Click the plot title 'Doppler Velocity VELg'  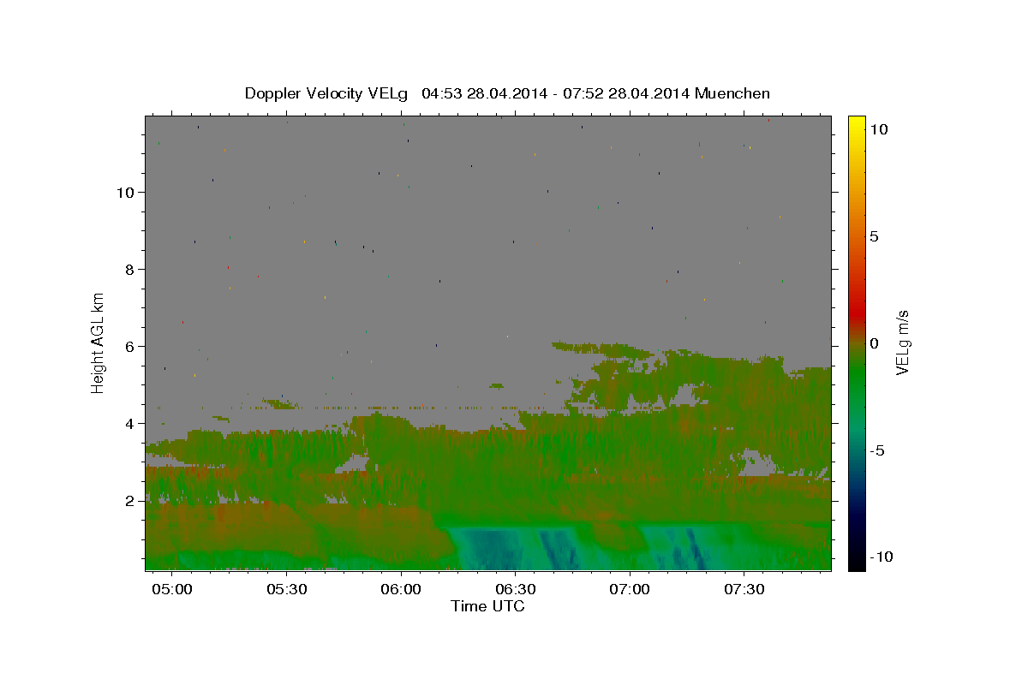tap(326, 93)
